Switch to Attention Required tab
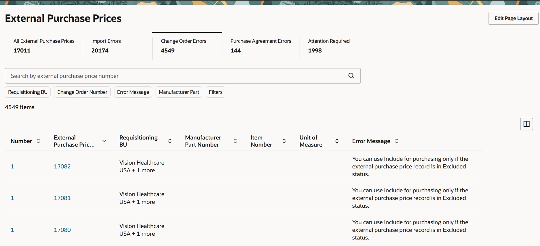540x246 pixels. click(x=329, y=46)
